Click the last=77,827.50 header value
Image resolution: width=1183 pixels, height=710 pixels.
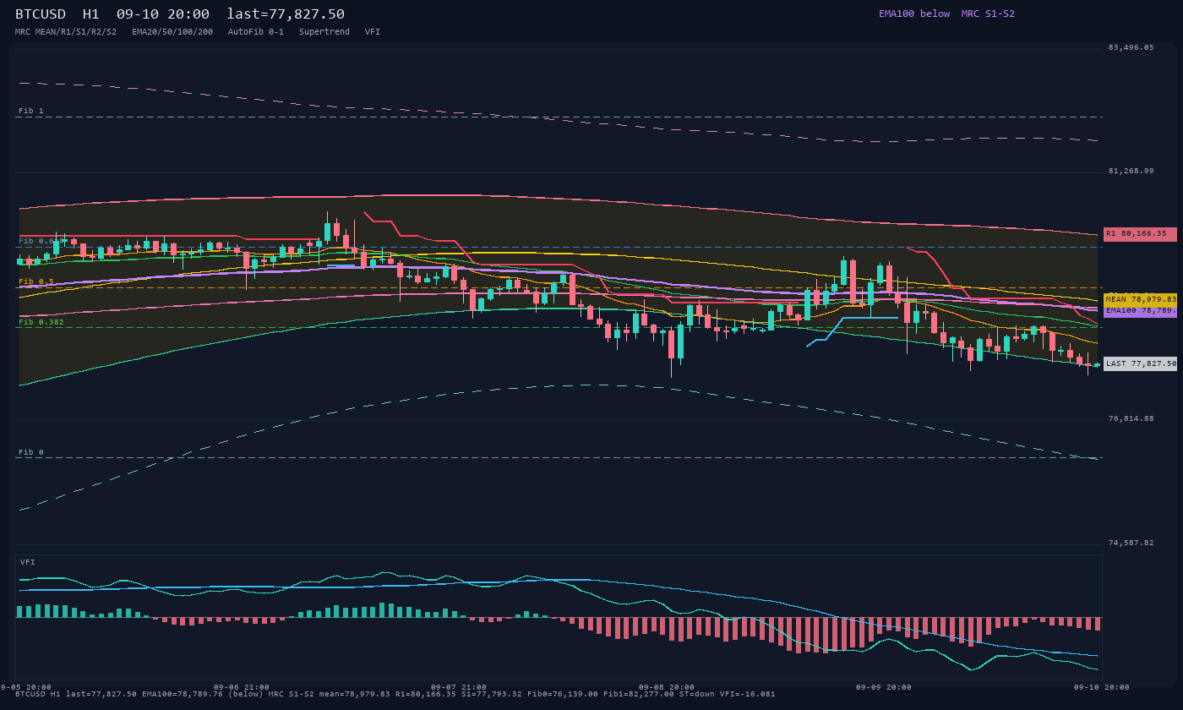[x=286, y=14]
